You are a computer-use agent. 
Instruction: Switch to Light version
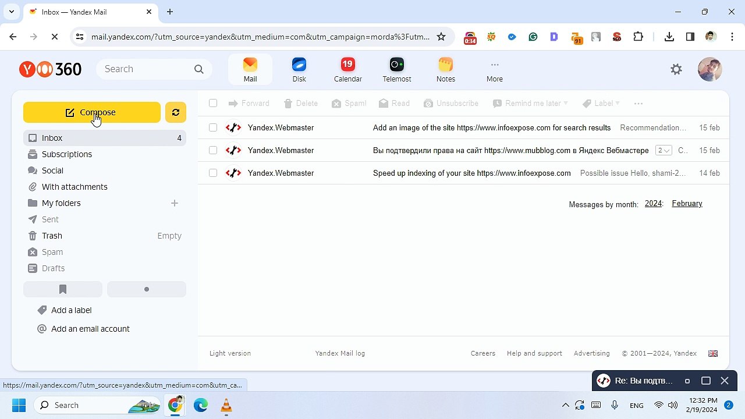pyautogui.click(x=230, y=353)
